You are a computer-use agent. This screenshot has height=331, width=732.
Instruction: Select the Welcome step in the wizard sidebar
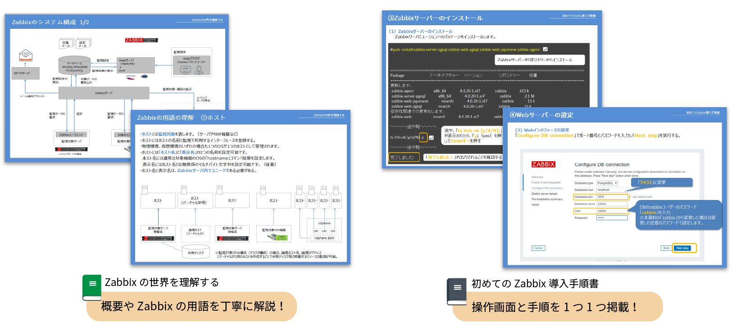[537, 177]
